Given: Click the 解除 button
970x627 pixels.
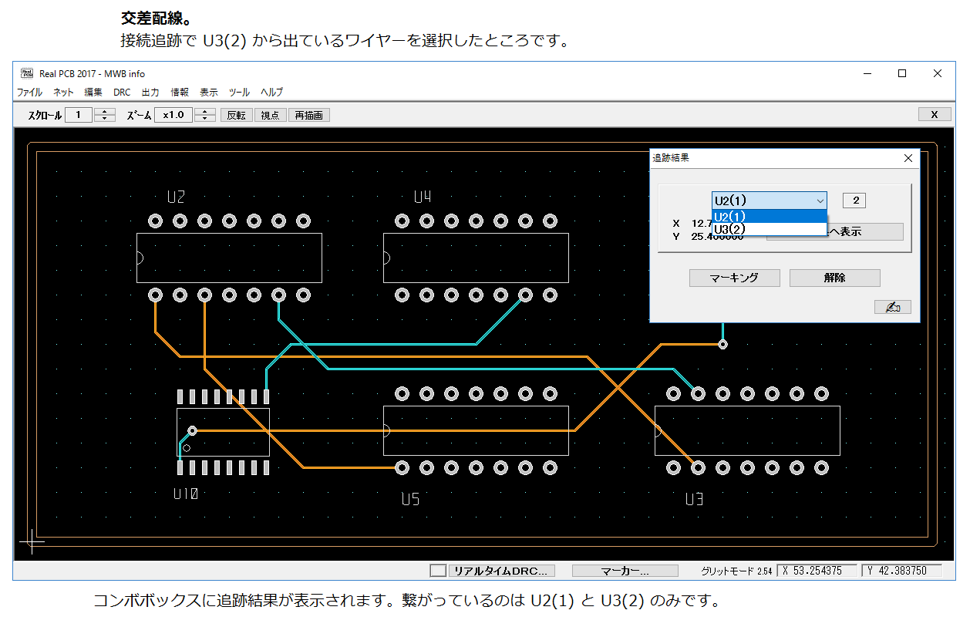Looking at the screenshot, I should coord(834,278).
